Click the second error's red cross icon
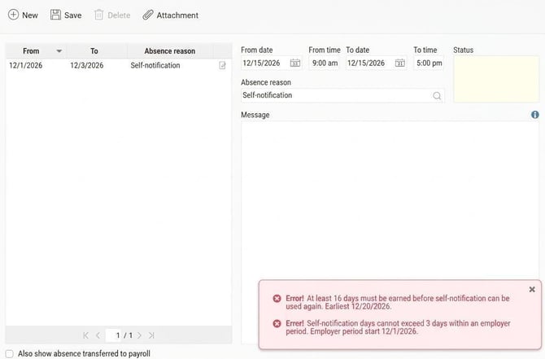The width and height of the screenshot is (545, 359). [x=277, y=323]
